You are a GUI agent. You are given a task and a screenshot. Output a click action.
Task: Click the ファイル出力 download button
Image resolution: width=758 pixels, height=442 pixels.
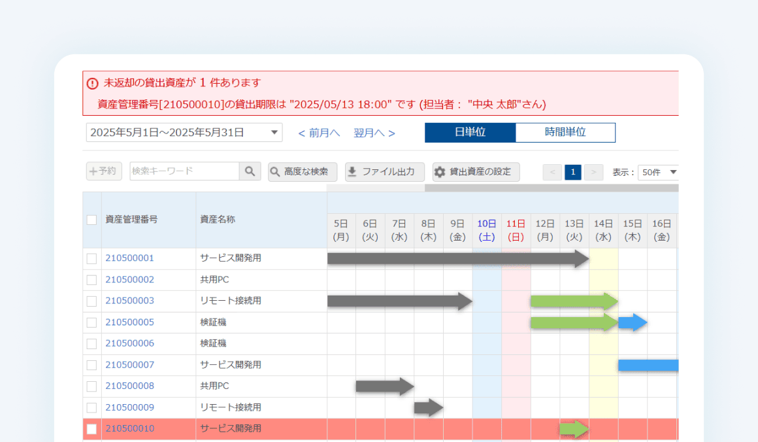click(385, 172)
